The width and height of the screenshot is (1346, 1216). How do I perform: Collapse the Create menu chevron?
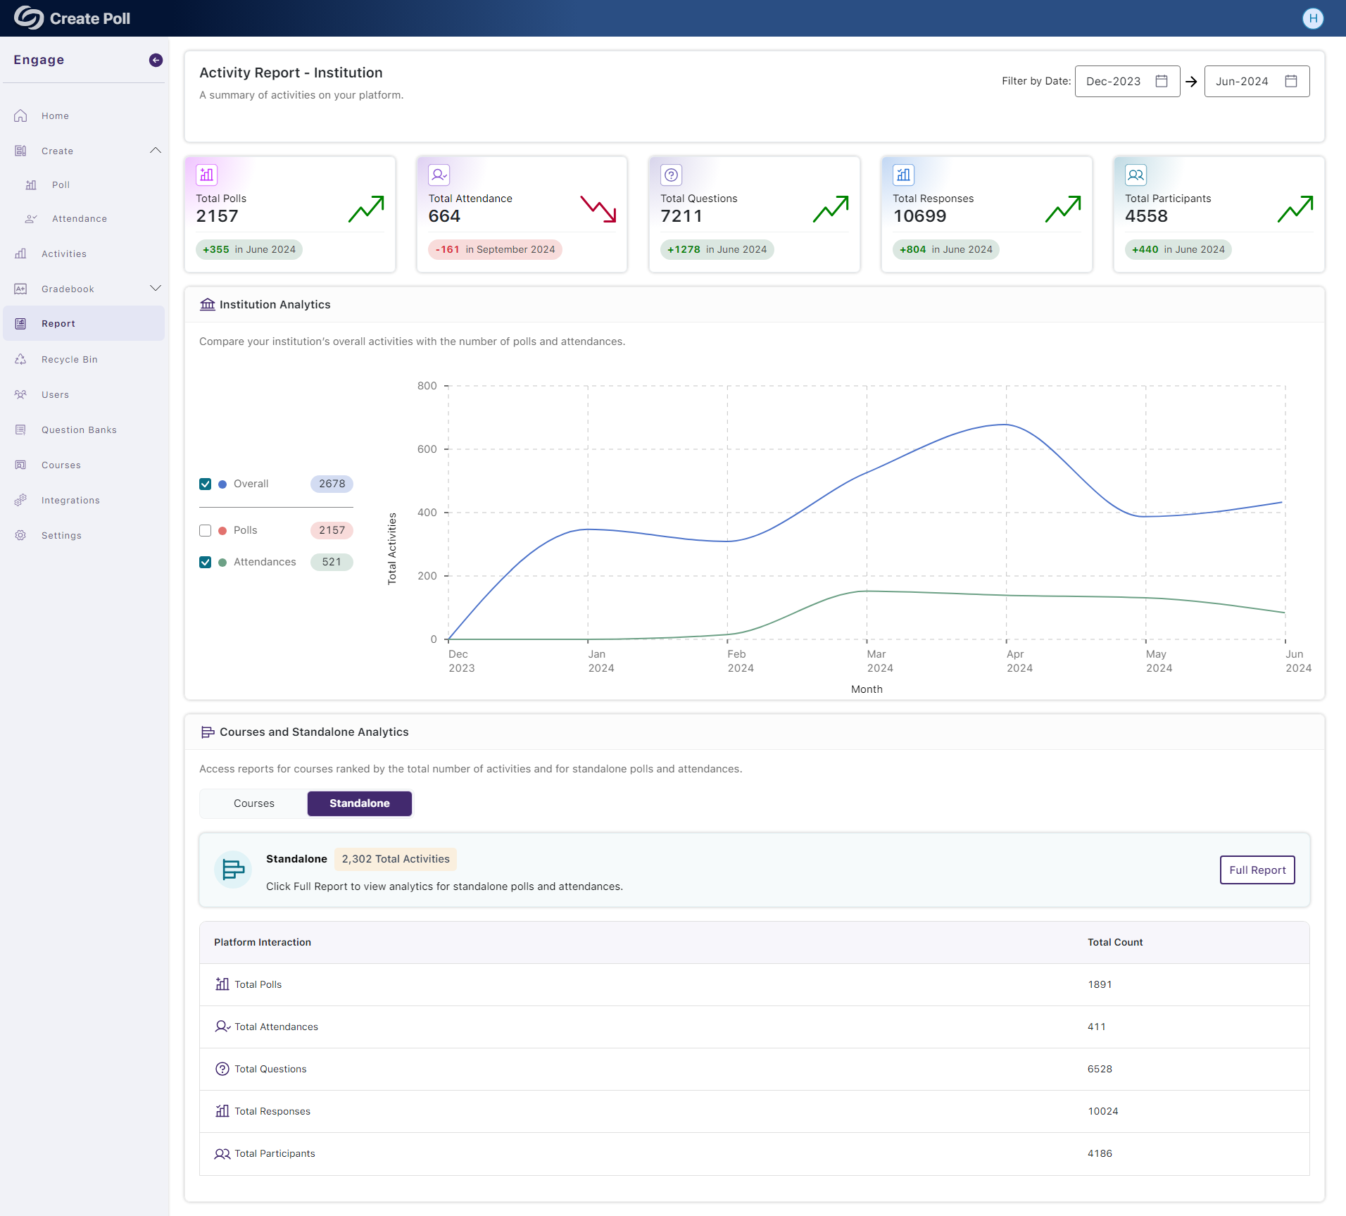(x=156, y=151)
